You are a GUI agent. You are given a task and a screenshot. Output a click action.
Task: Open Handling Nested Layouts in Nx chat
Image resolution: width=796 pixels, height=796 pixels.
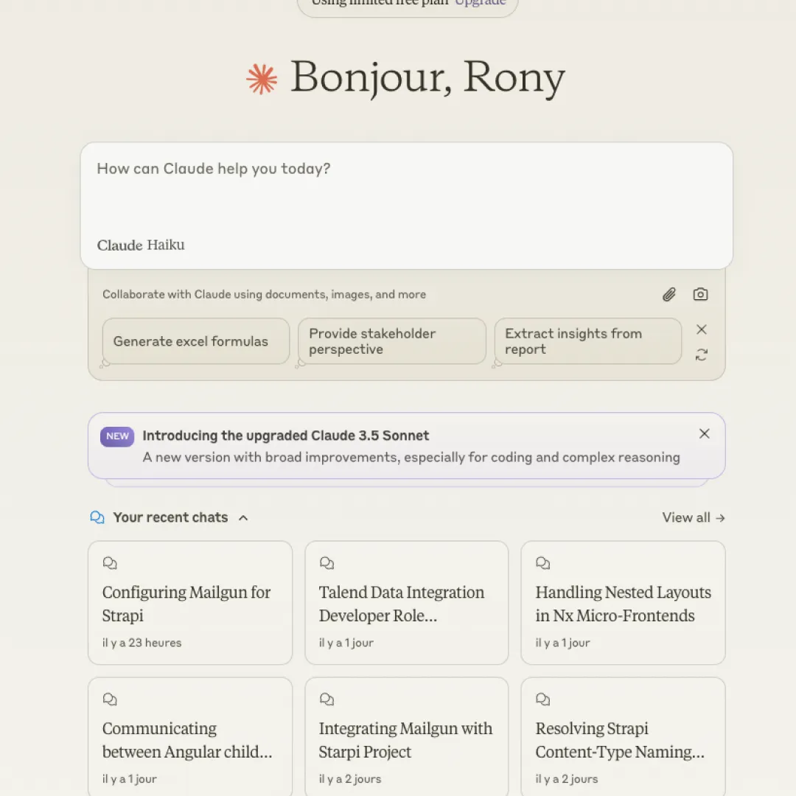[623, 603]
